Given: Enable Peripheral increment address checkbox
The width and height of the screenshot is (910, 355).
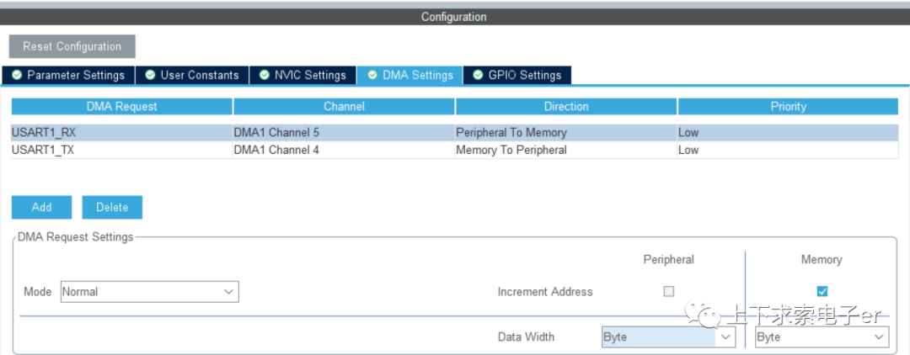Looking at the screenshot, I should (x=669, y=291).
